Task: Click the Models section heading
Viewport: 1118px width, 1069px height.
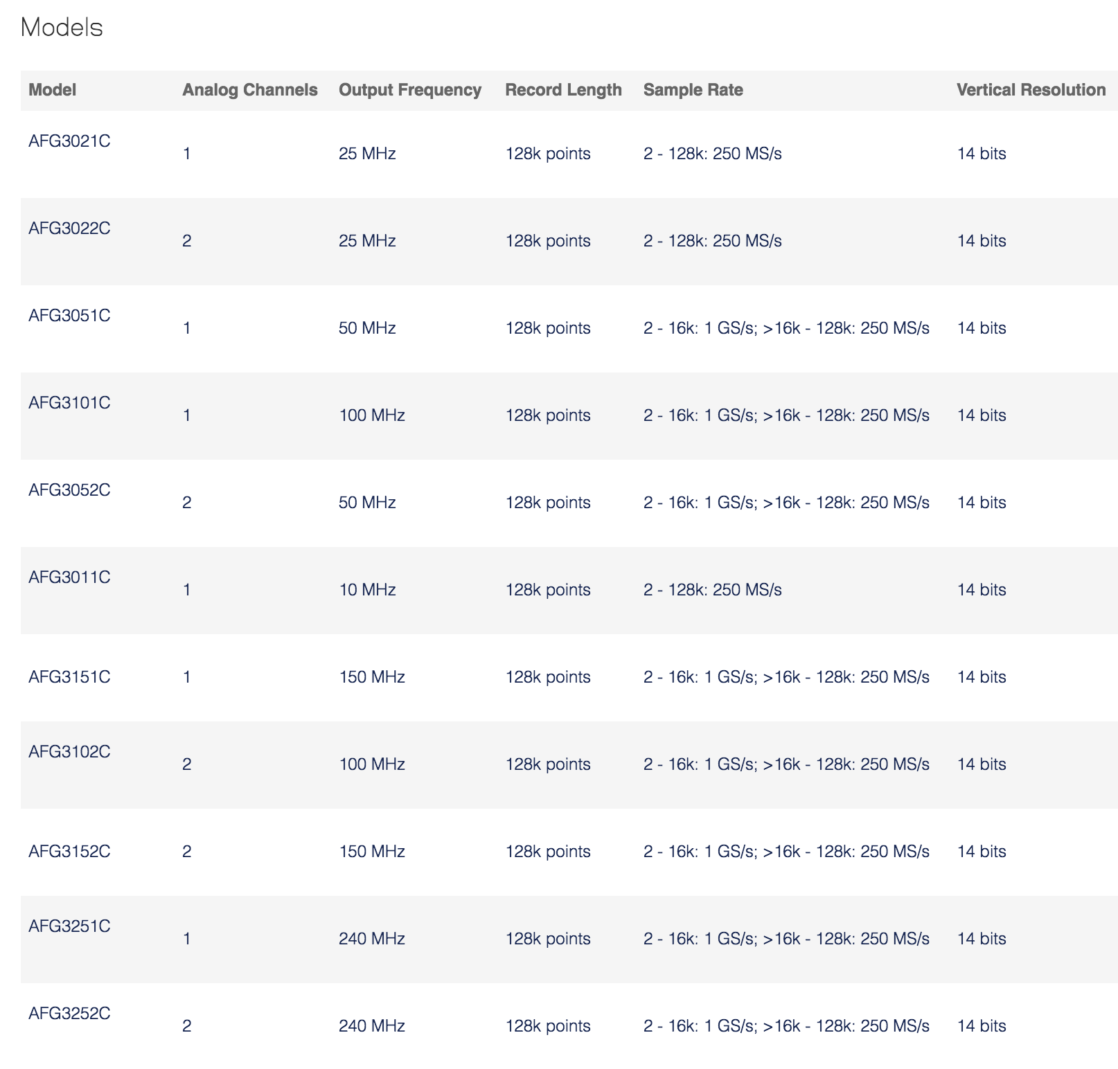Action: click(62, 28)
